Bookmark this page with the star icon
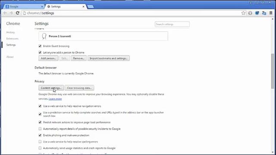The image size is (276, 155). (x=243, y=13)
